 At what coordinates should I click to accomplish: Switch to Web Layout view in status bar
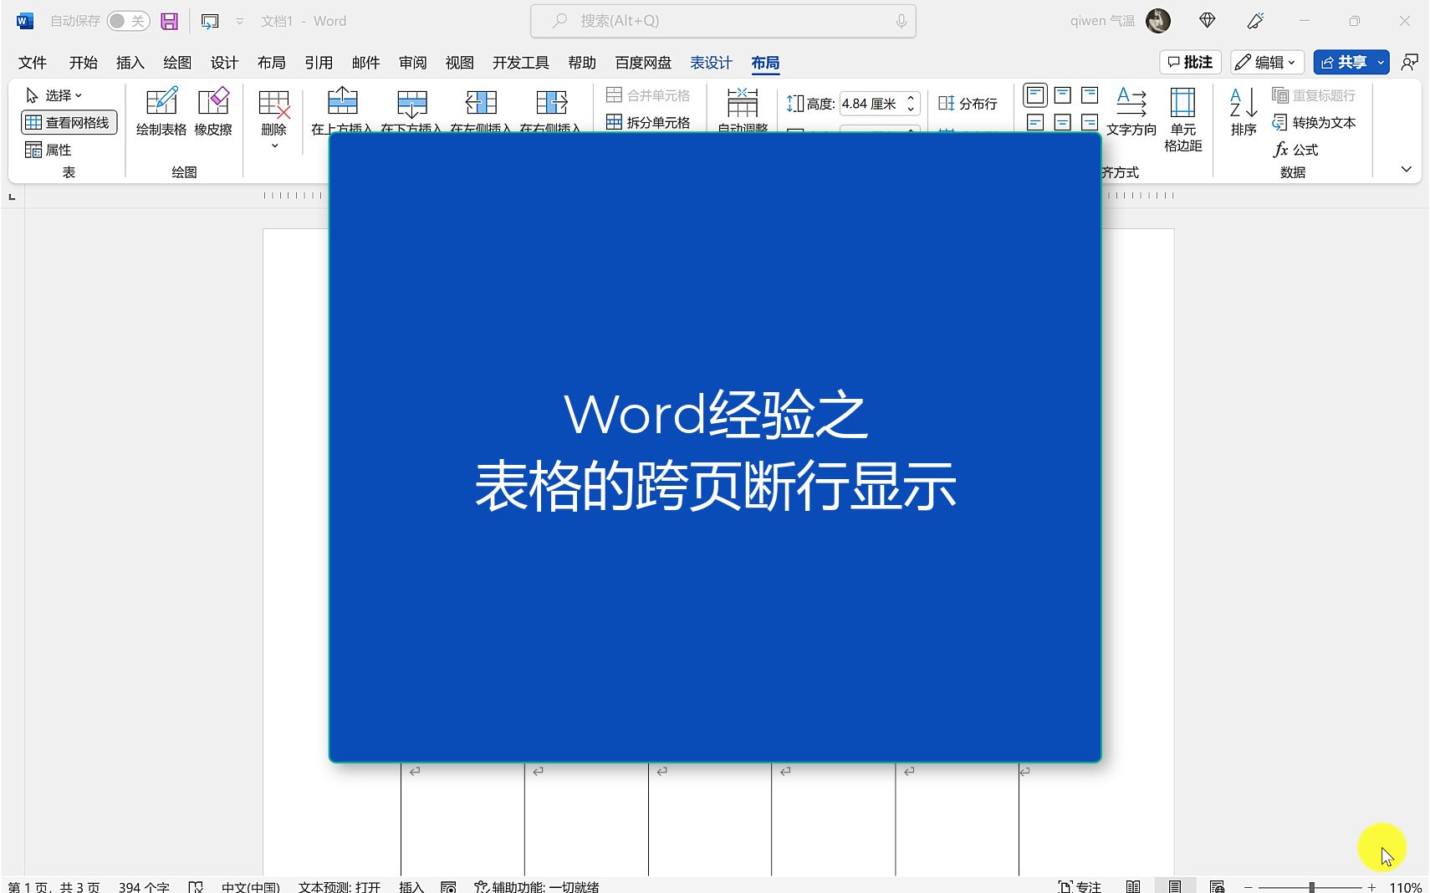1215,885
